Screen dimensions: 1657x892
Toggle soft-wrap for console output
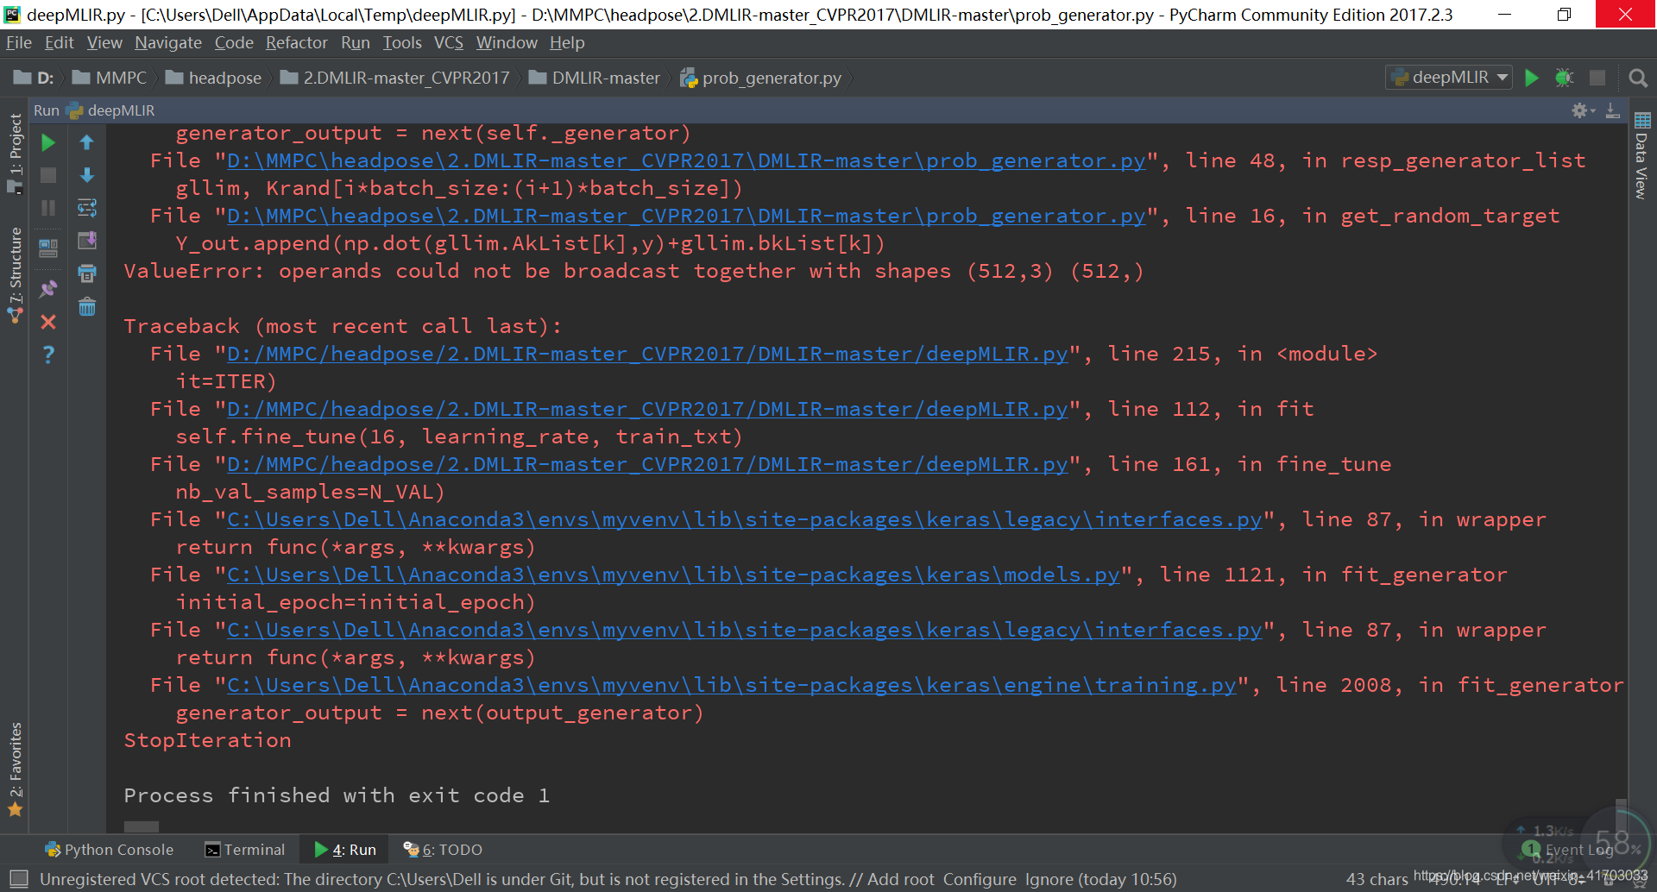(87, 208)
